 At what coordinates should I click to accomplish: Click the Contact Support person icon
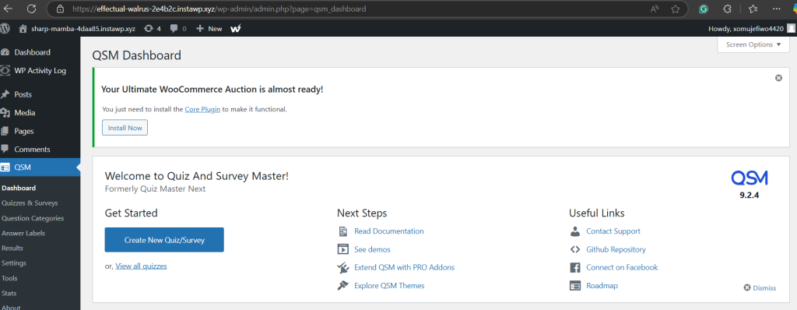575,231
